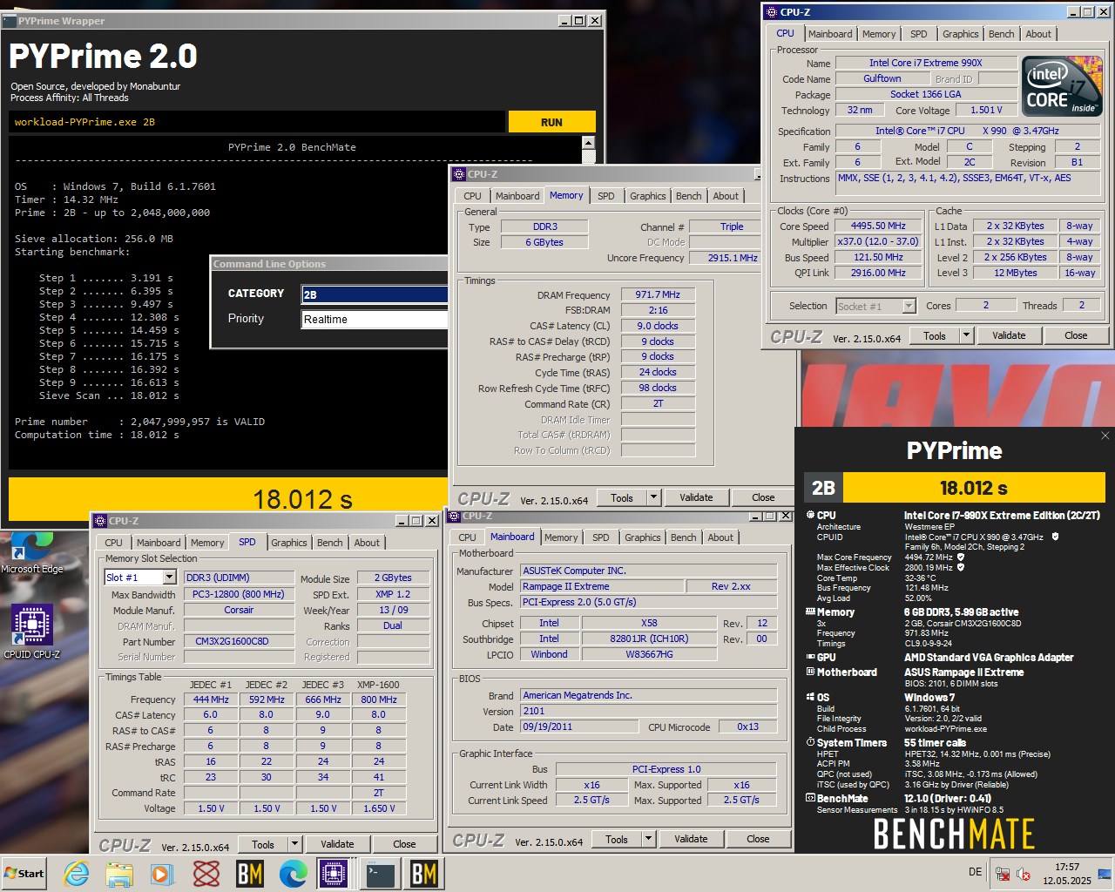
Task: Open Mainboard tab in the CPU-Z SPD window
Action: 159,543
